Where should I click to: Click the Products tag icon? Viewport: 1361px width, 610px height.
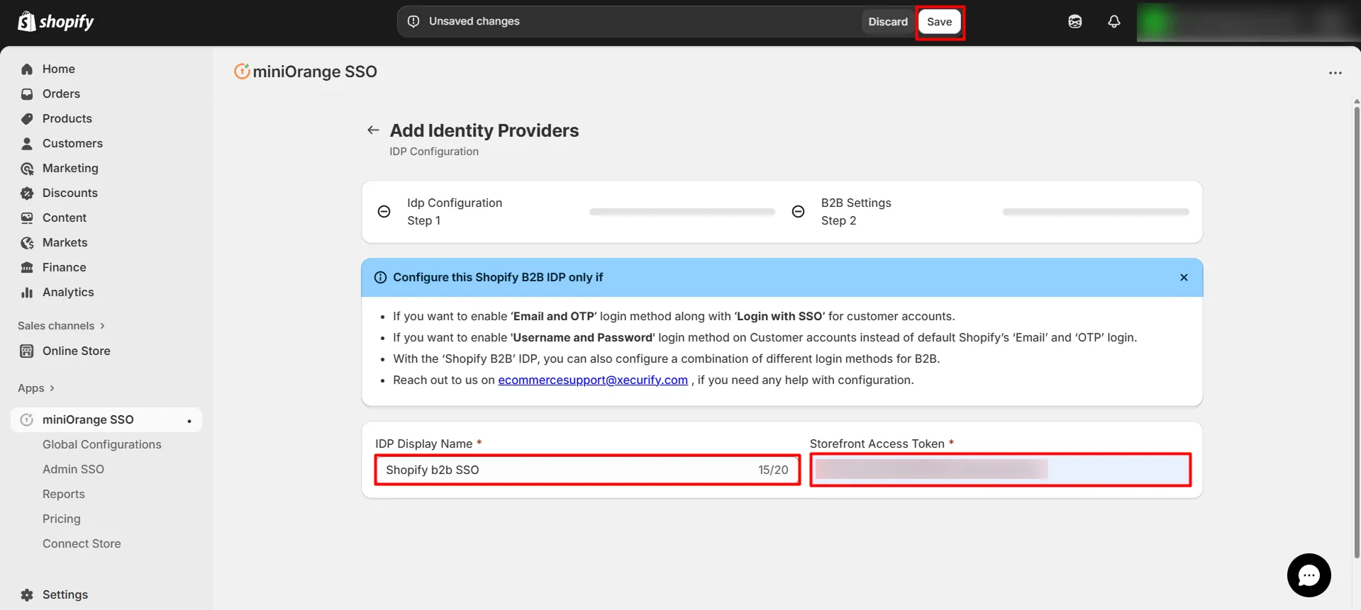point(27,118)
